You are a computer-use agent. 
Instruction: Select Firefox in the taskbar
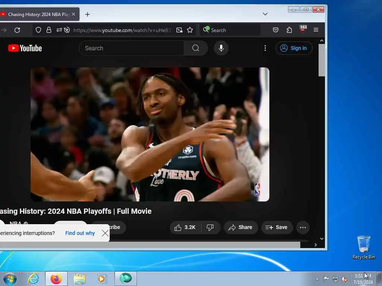pos(56,279)
